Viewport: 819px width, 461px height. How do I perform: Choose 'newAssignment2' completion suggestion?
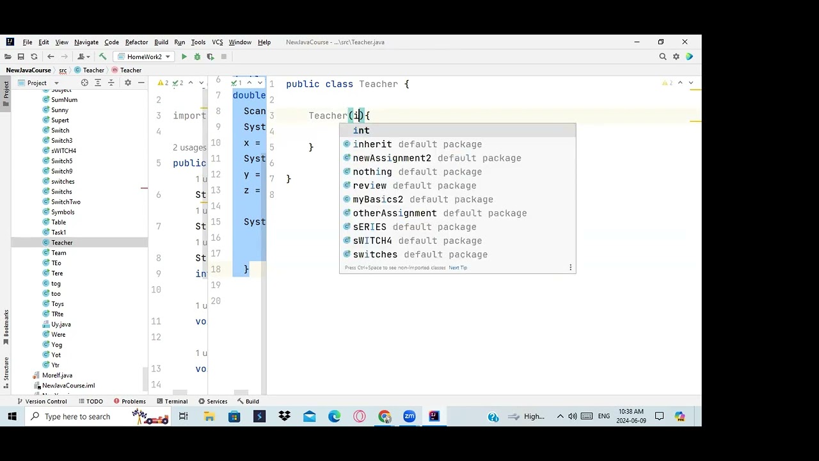click(x=457, y=158)
